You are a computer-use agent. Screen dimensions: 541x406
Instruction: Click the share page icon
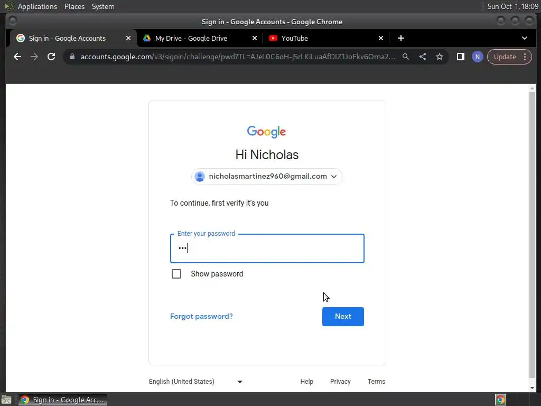pyautogui.click(x=423, y=57)
